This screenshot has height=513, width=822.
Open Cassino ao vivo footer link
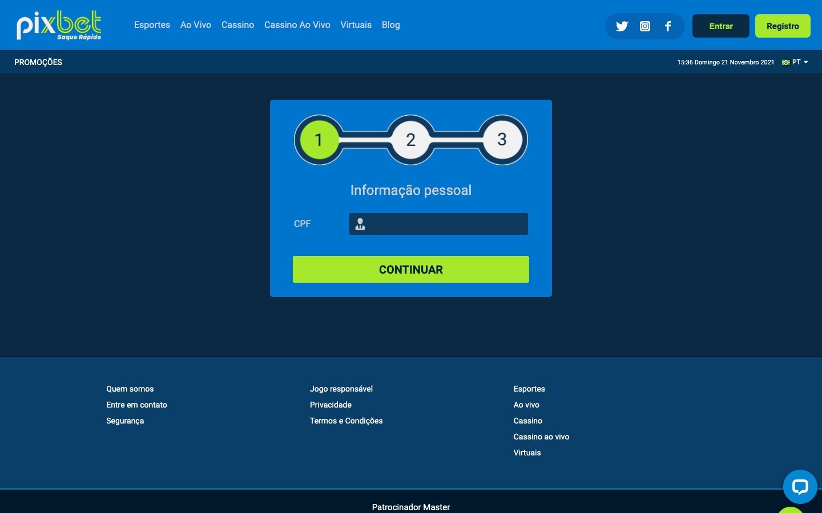[541, 437]
